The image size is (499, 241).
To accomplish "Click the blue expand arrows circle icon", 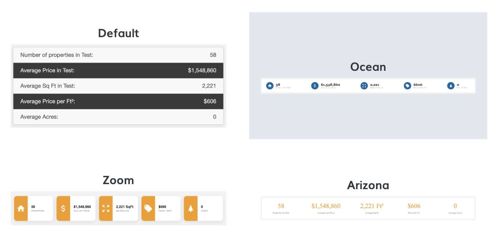I will click(x=364, y=86).
